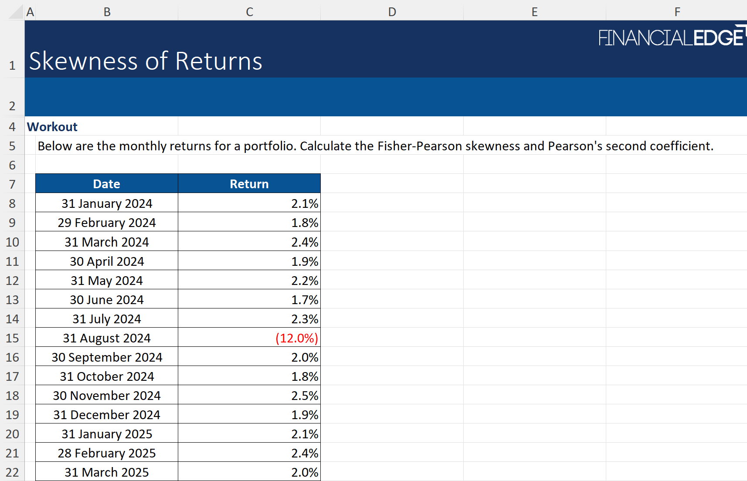
Task: Select column D header
Action: point(392,12)
